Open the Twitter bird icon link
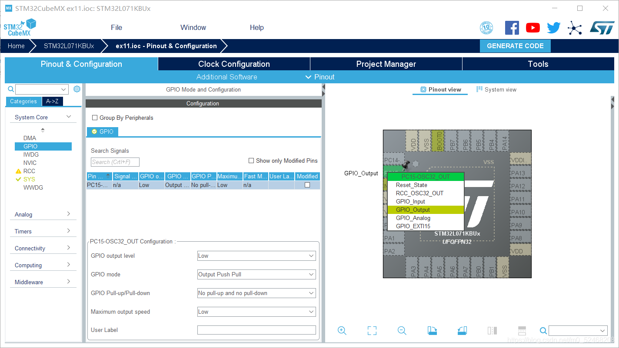619x348 pixels. pyautogui.click(x=554, y=28)
